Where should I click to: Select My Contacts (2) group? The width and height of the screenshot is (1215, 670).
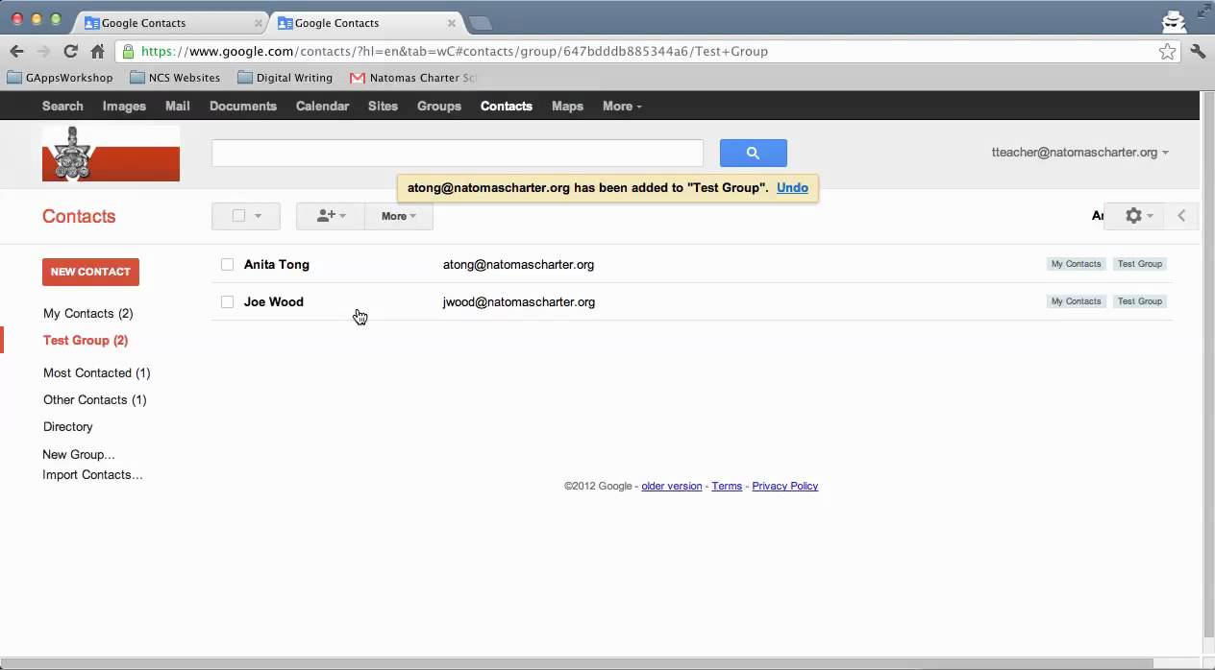88,313
